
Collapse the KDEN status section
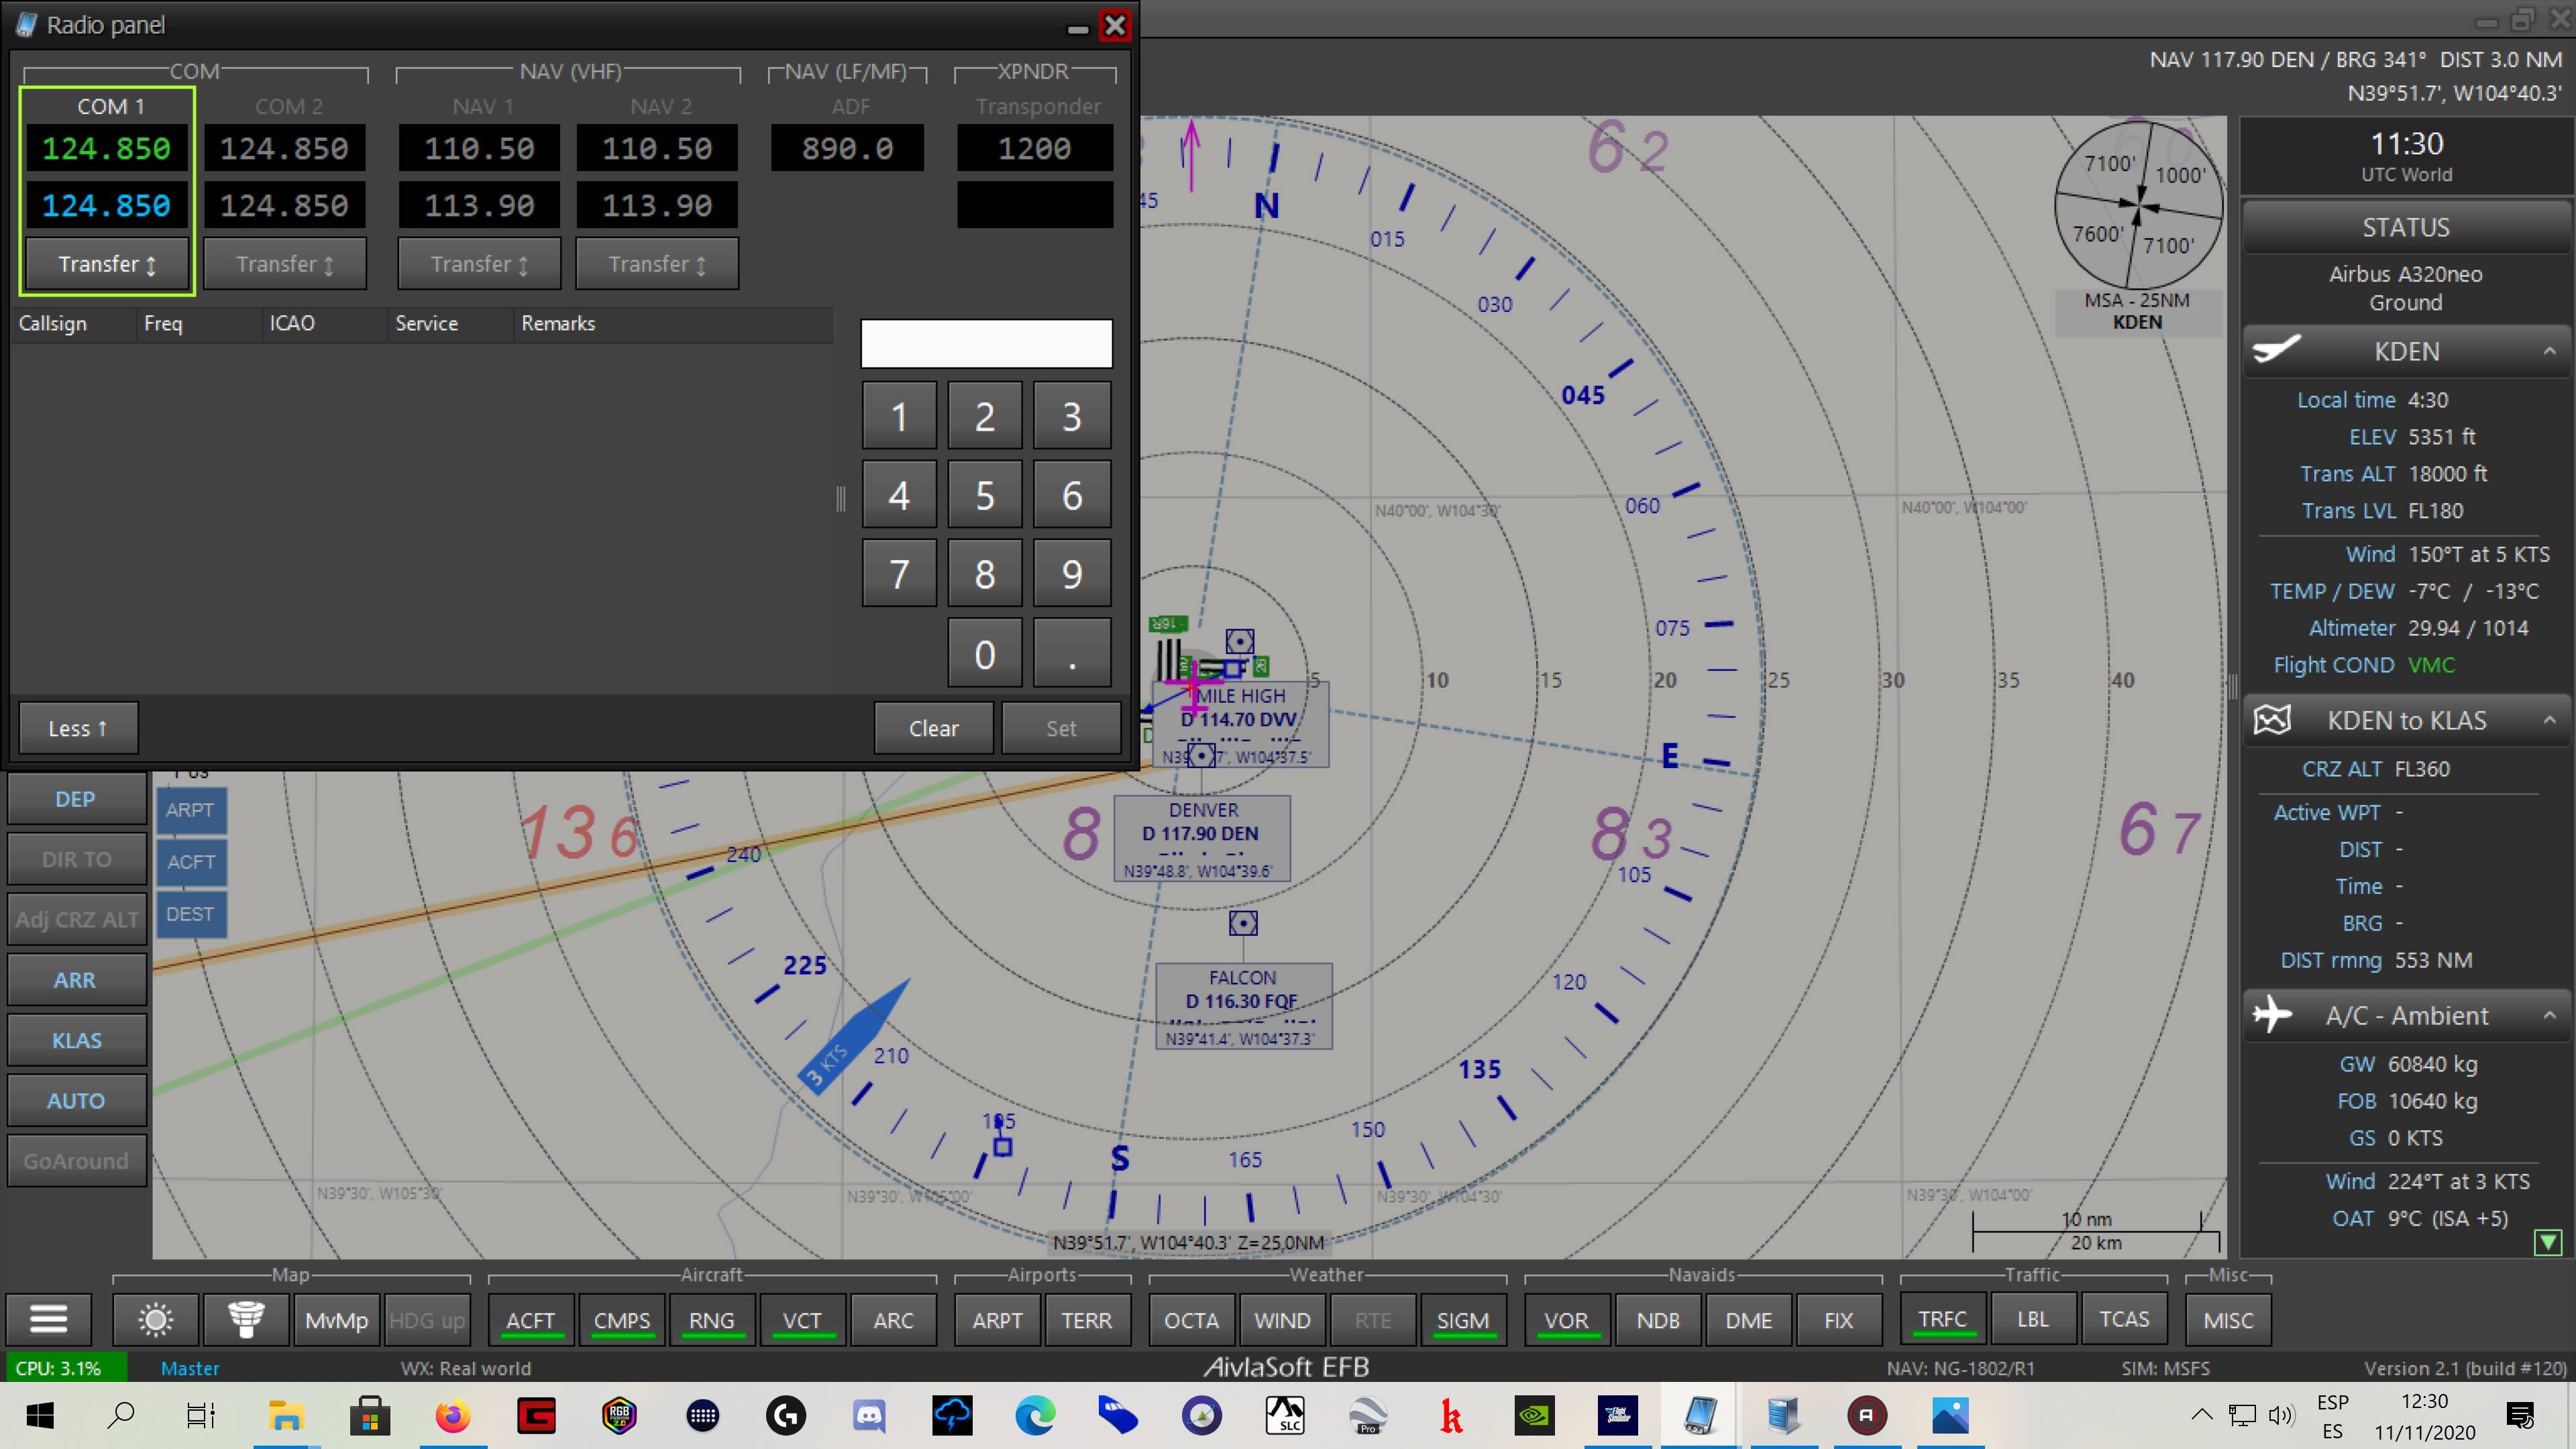pyautogui.click(x=2550, y=351)
